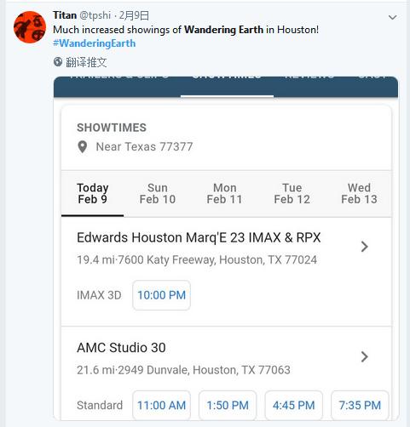Expand AMC Studio 30 theater chevron

[x=365, y=356]
